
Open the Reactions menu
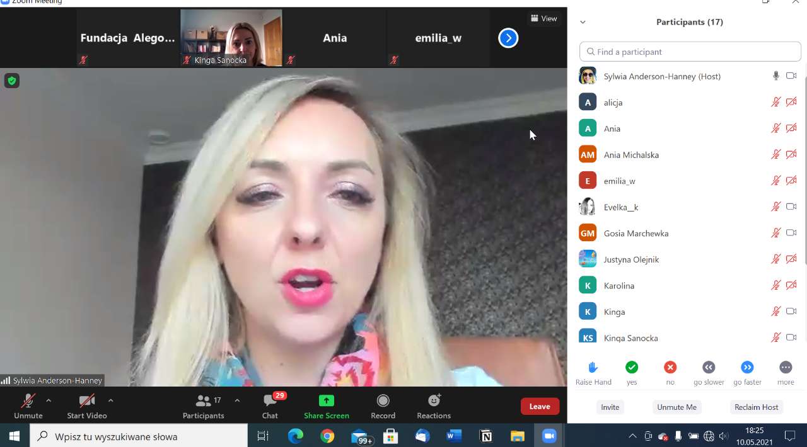[x=434, y=401]
